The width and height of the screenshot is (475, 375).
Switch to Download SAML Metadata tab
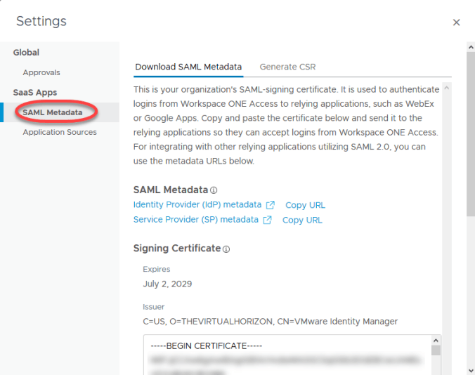click(188, 67)
